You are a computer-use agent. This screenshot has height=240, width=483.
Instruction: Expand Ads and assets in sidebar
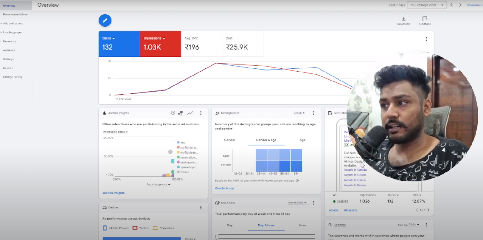(x=13, y=24)
